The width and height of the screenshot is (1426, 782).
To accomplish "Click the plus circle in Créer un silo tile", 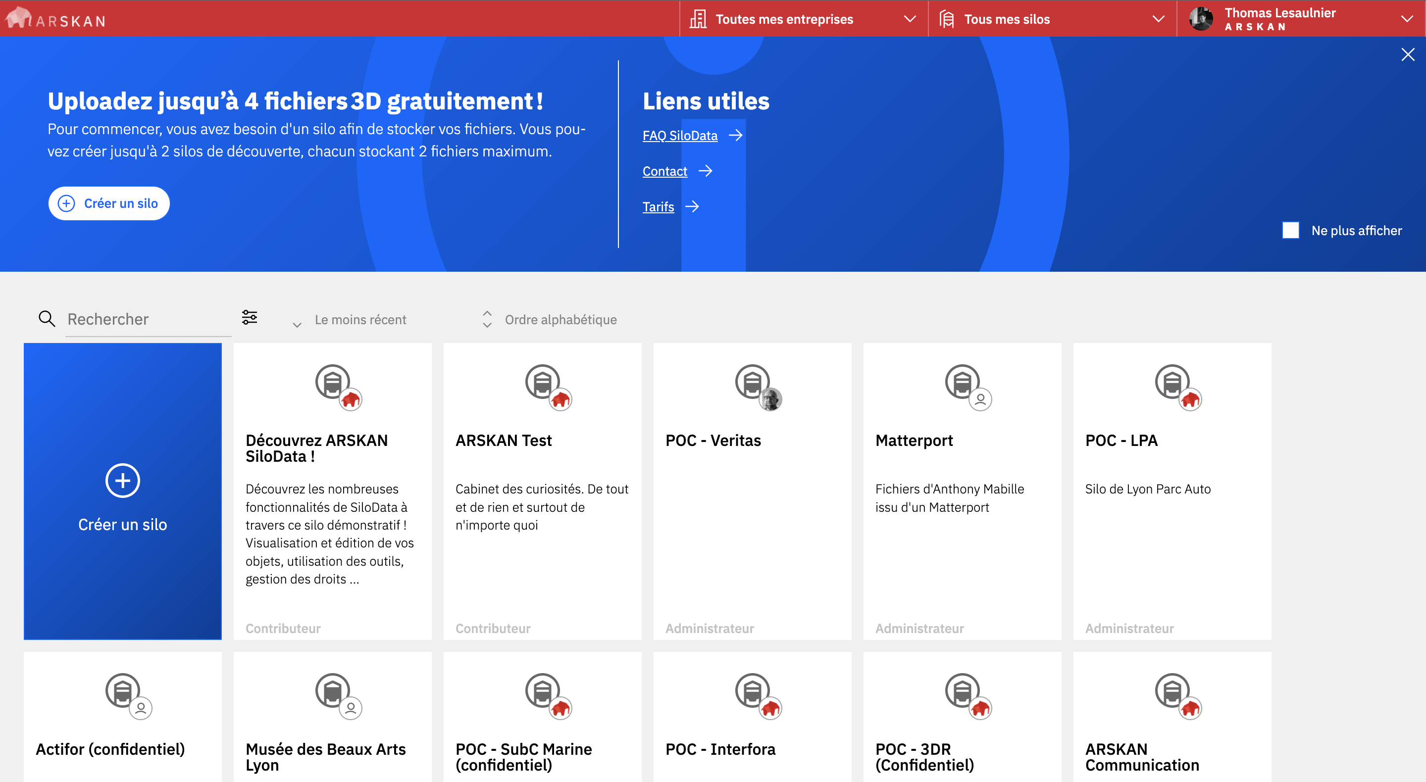I will [122, 481].
